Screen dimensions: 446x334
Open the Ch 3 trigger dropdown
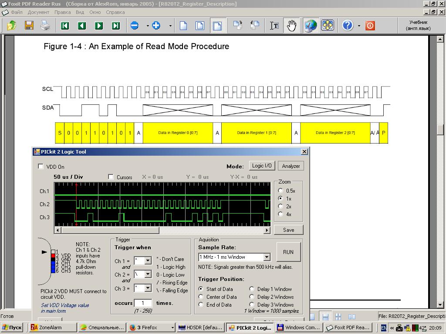pos(148,288)
